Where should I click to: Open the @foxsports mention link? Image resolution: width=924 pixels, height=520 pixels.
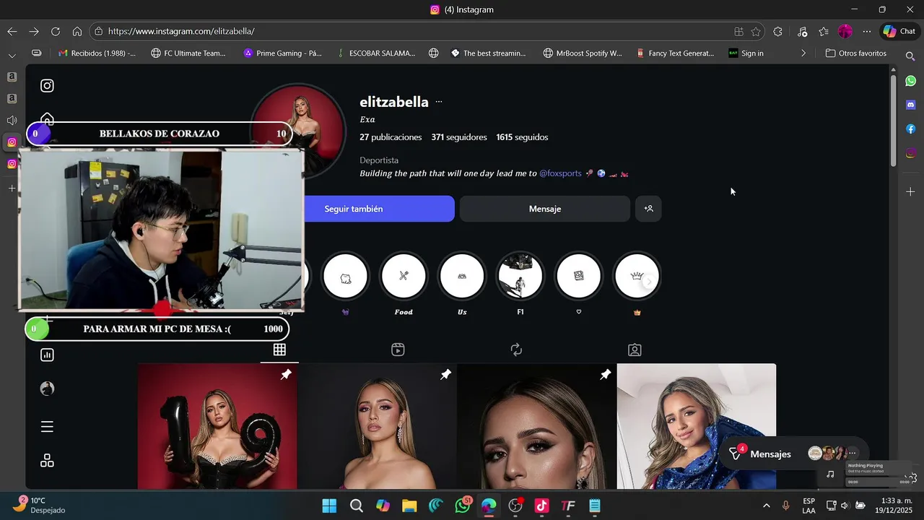click(560, 173)
